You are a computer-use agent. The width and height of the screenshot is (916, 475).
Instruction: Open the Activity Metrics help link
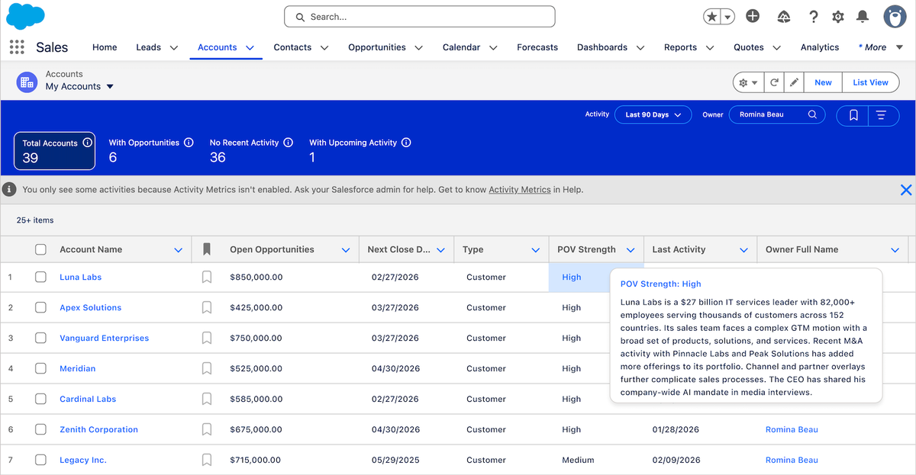520,190
